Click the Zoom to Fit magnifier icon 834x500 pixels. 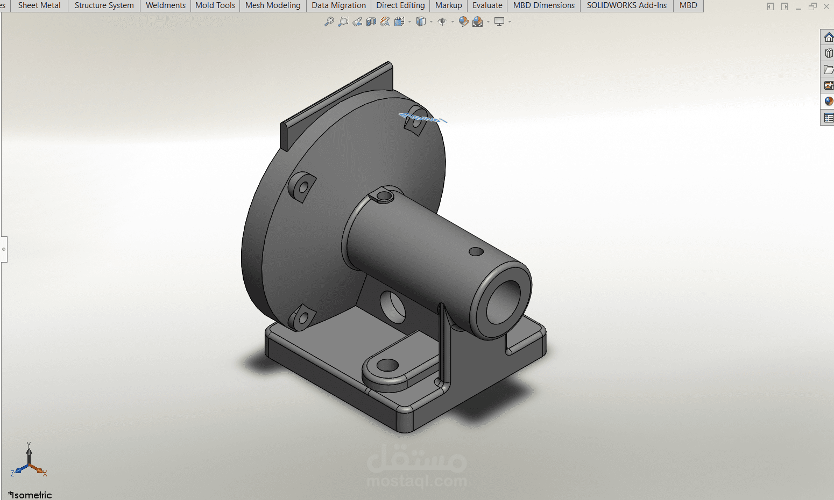[329, 21]
